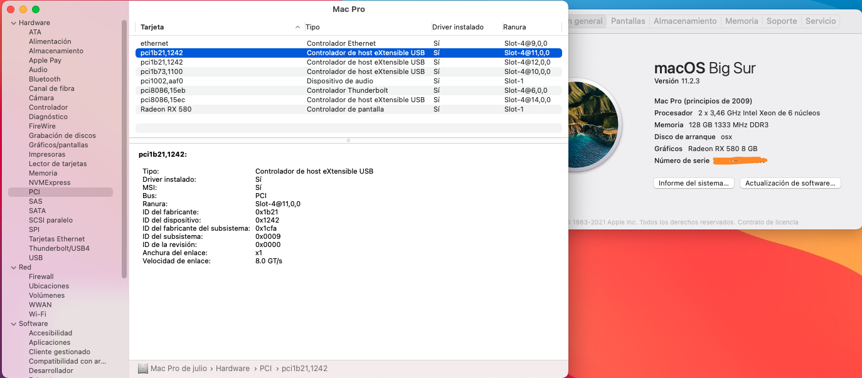Viewport: 862px width, 378px height.
Task: Open Contrato de licencia link
Action: (x=768, y=222)
